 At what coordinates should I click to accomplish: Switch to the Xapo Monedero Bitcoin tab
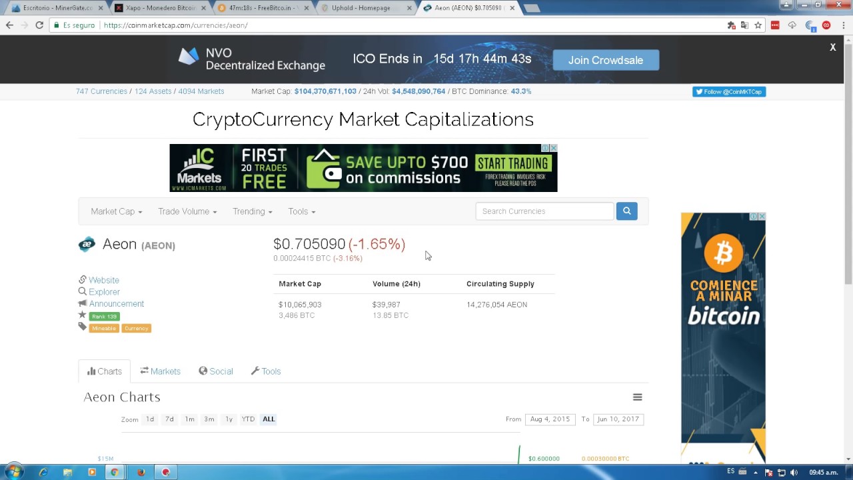pyautogui.click(x=160, y=8)
